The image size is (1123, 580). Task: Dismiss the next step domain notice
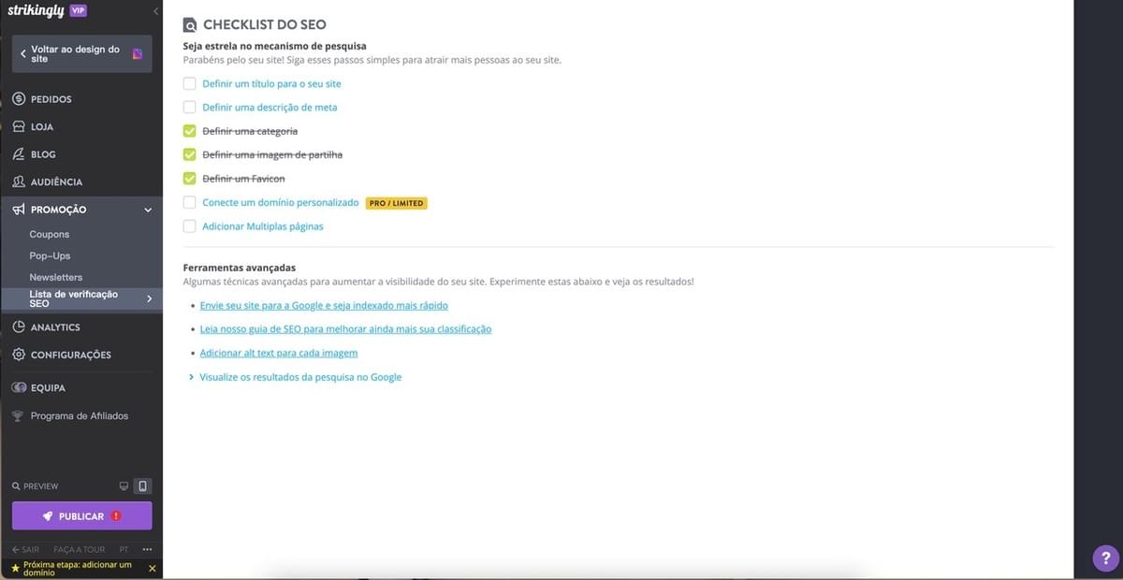click(x=153, y=568)
